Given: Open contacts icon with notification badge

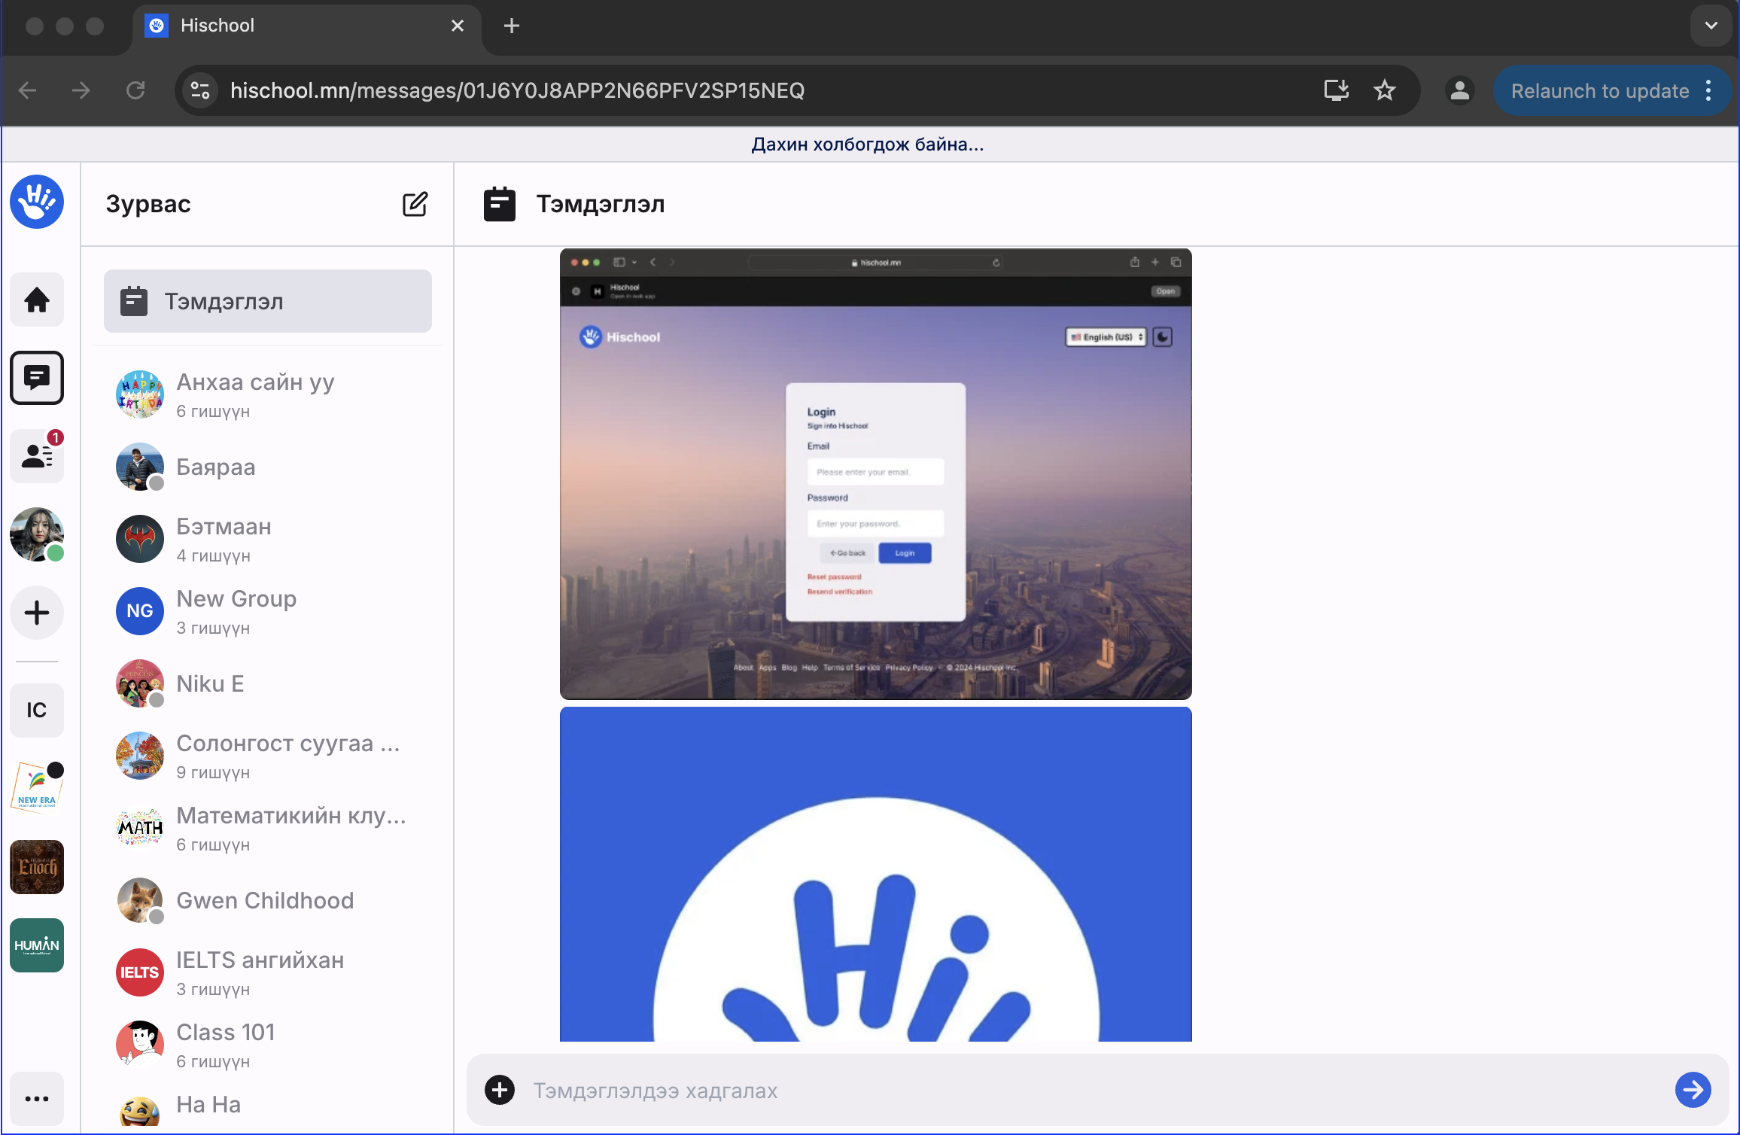Looking at the screenshot, I should (x=36, y=455).
